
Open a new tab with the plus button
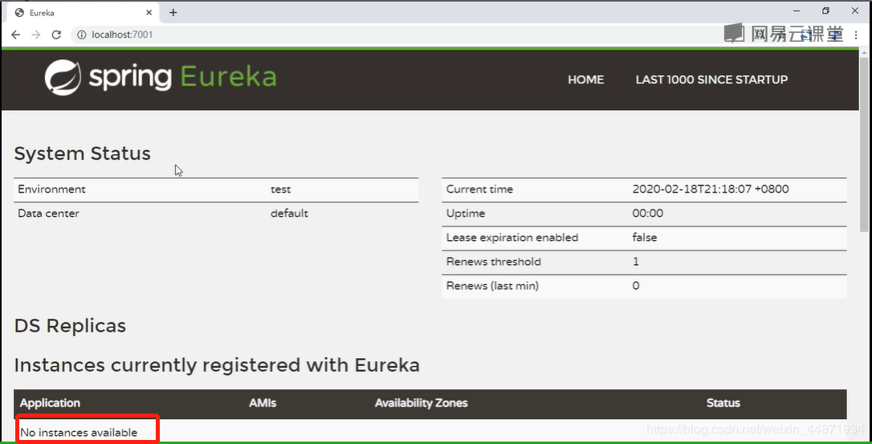[x=173, y=12]
